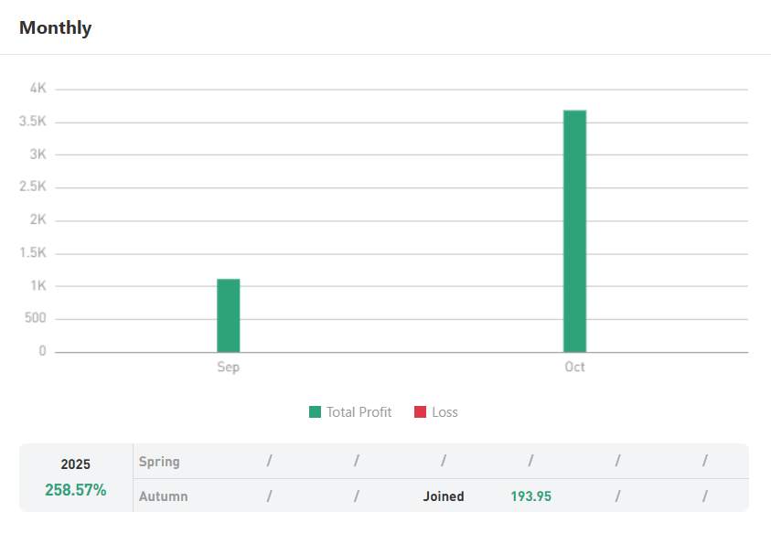This screenshot has height=533, width=771.
Task: Click the Sep x-axis label
Action: pyautogui.click(x=229, y=367)
